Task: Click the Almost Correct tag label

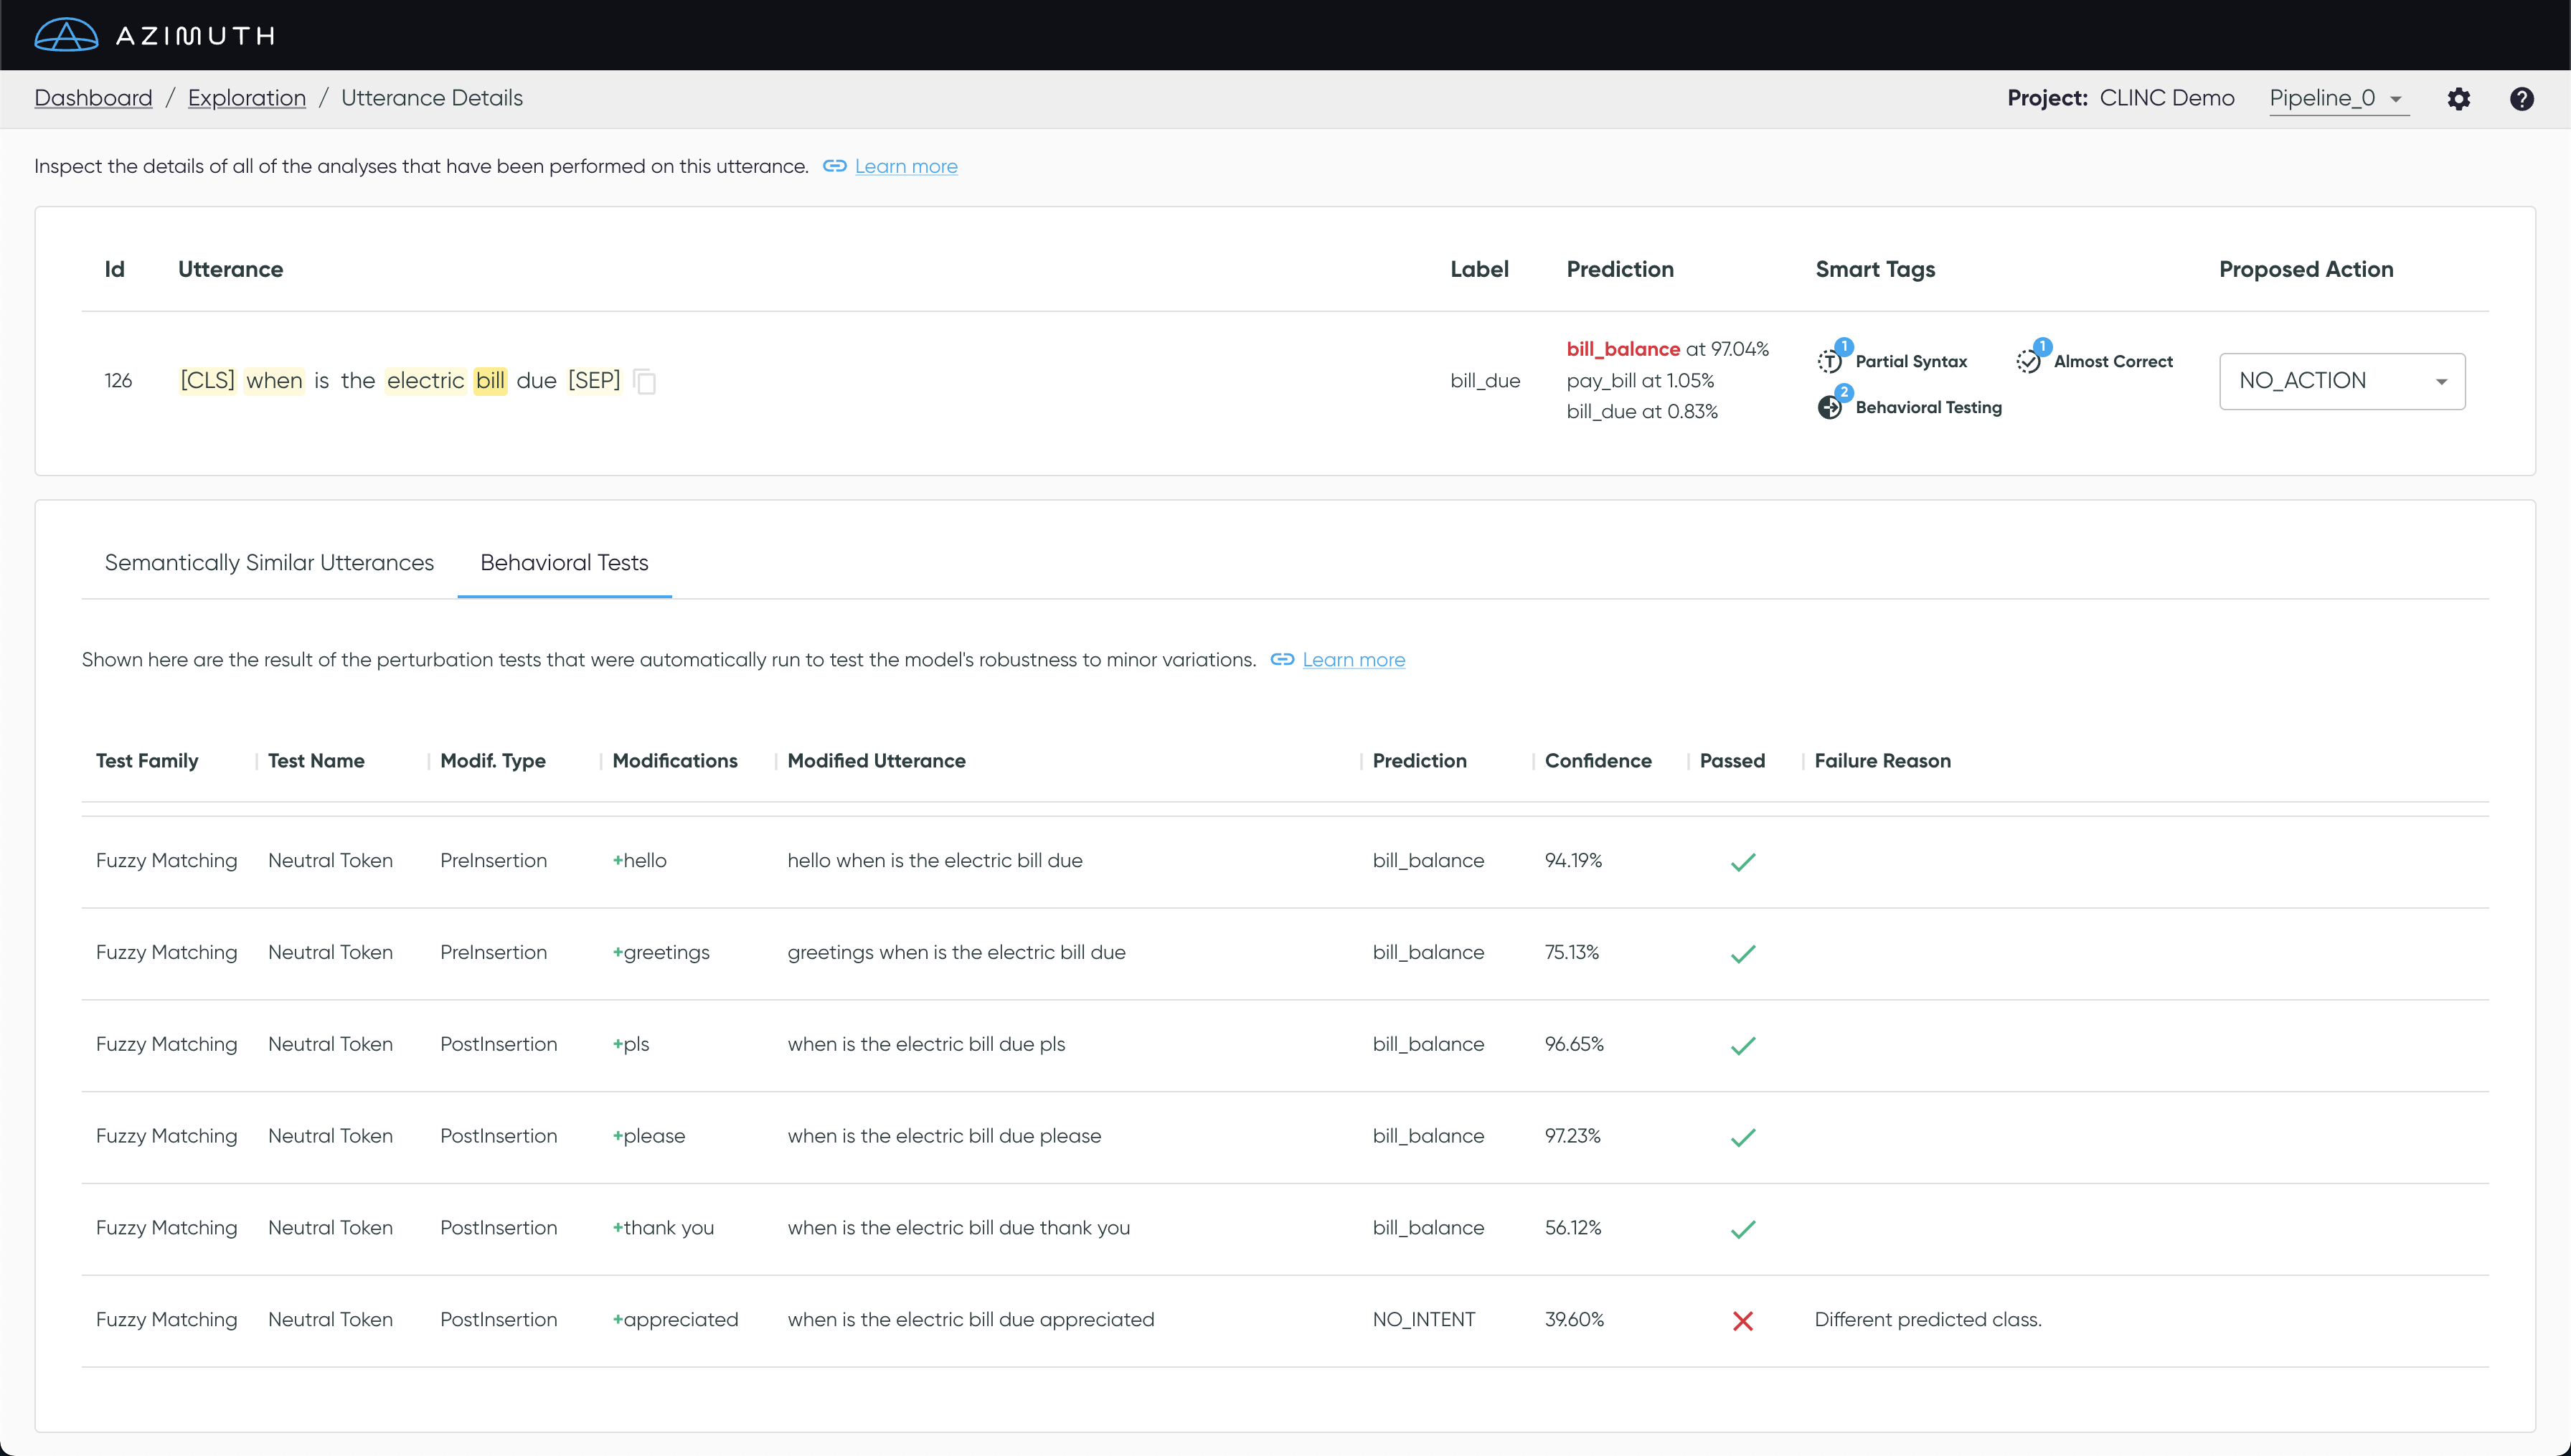Action: coord(2113,361)
